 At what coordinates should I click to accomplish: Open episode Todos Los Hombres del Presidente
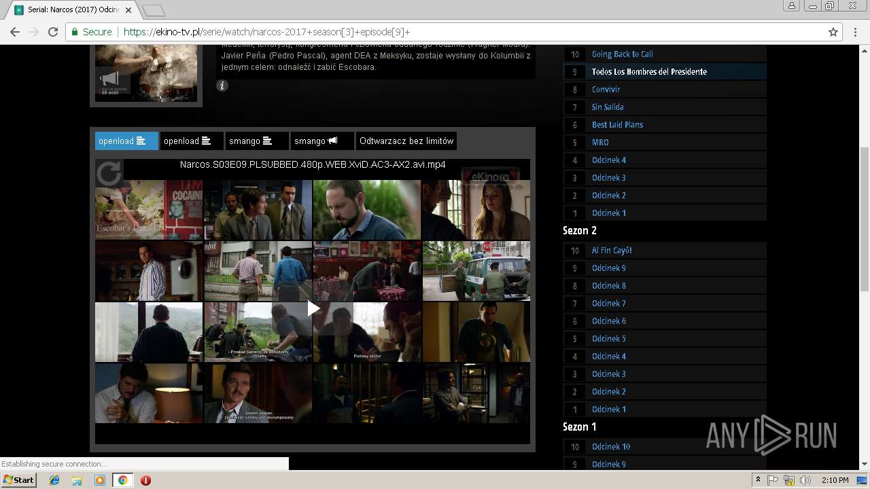649,71
